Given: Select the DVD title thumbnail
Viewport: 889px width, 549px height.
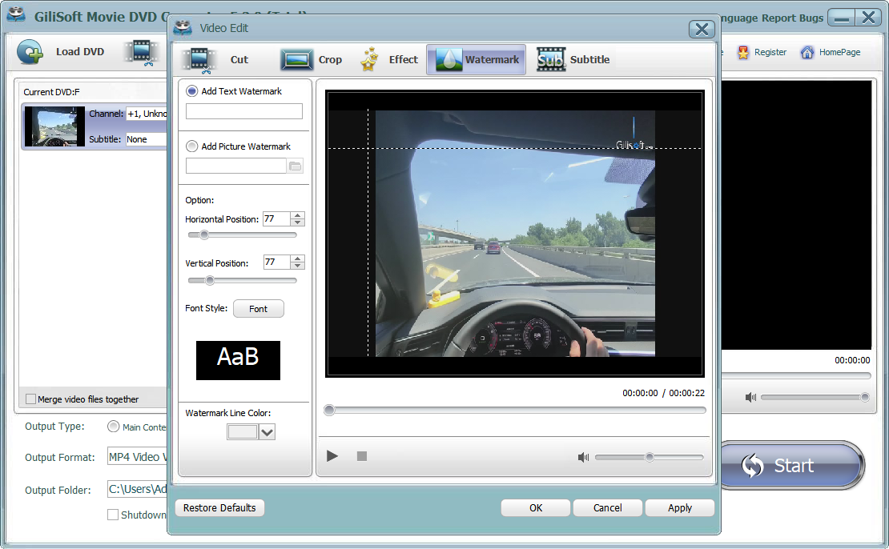Looking at the screenshot, I should [x=54, y=126].
